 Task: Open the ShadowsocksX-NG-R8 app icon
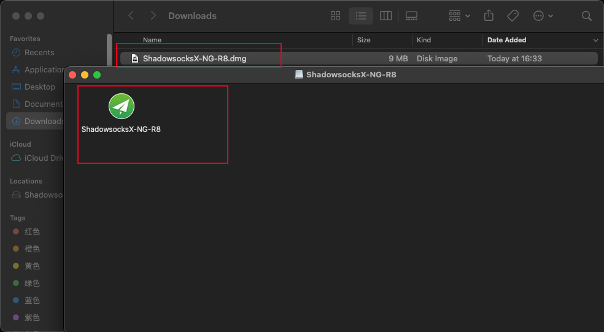pos(122,107)
